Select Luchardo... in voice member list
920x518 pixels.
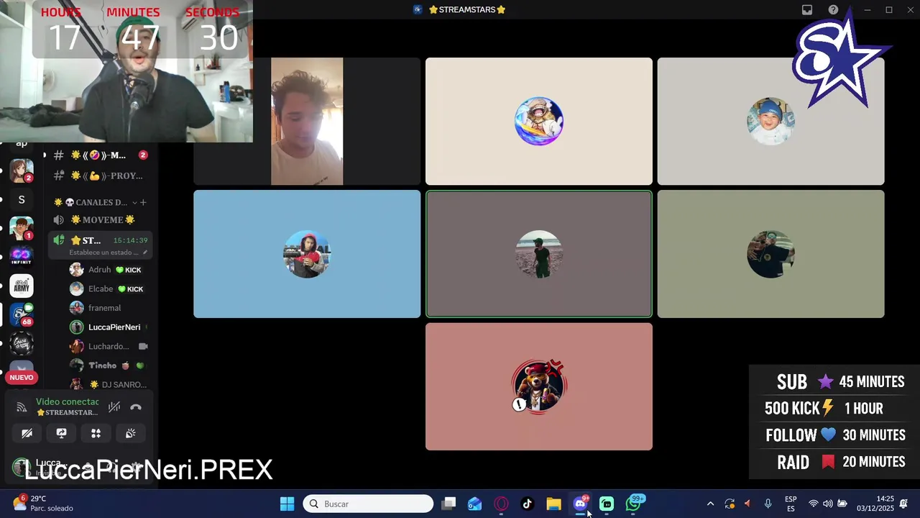click(108, 346)
